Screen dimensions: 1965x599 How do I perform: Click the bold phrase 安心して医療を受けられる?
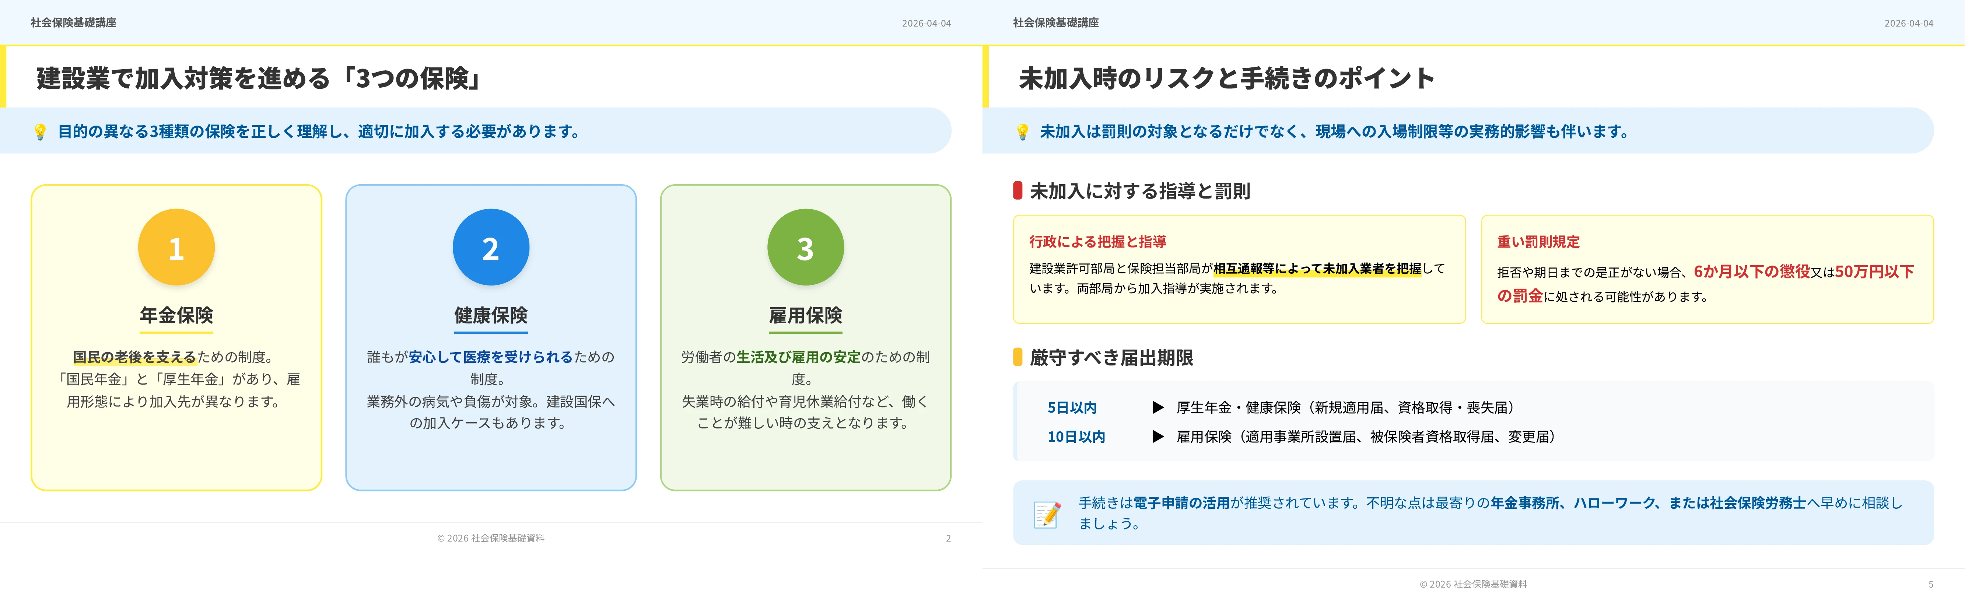[x=490, y=357]
